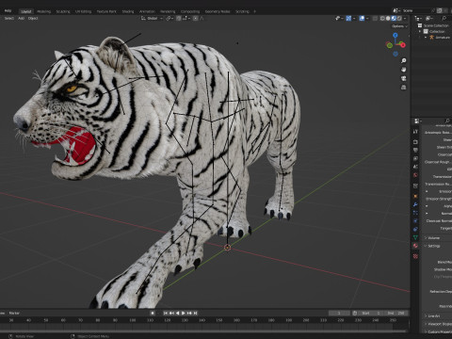Open the Render properties tab

(415, 142)
